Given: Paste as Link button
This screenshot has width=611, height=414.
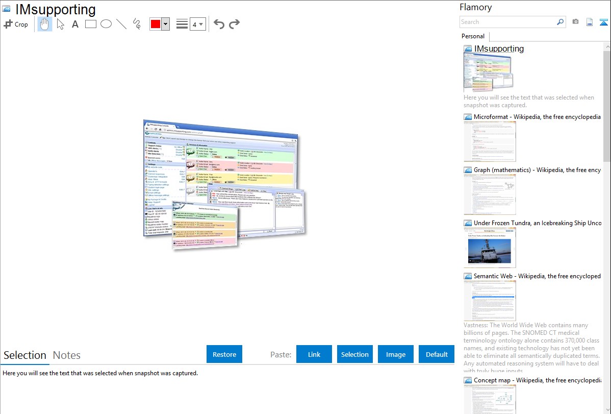Looking at the screenshot, I should 314,354.
